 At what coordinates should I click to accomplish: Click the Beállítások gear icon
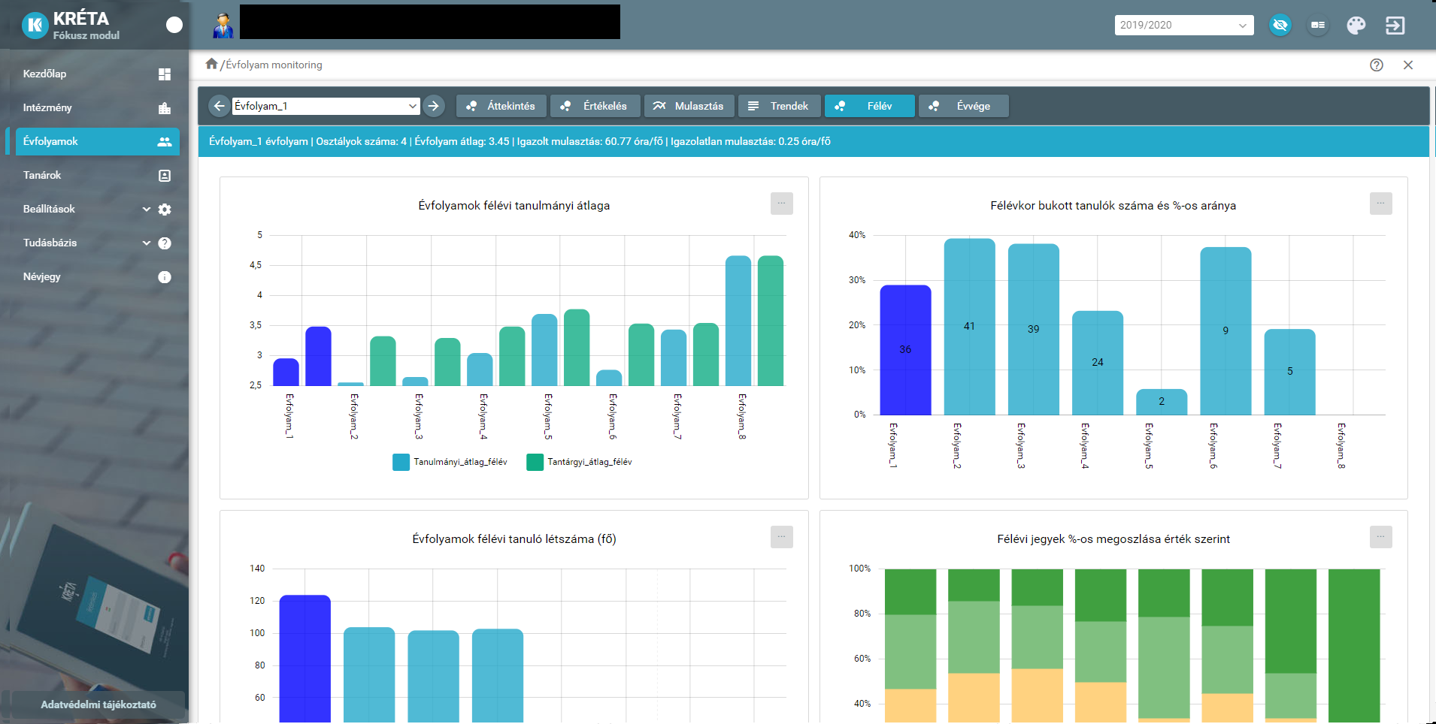(x=165, y=210)
